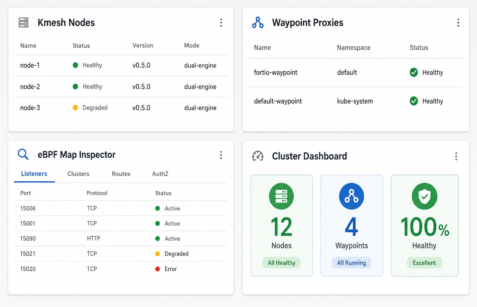
Task: Open the Kmesh Nodes three-dot menu
Action: tap(221, 23)
